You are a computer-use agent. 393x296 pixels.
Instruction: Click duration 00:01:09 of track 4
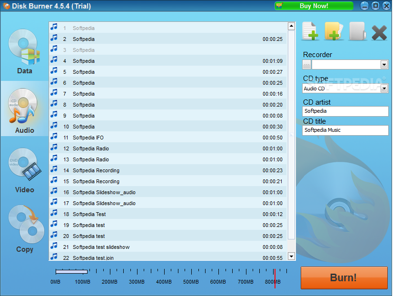tap(273, 61)
